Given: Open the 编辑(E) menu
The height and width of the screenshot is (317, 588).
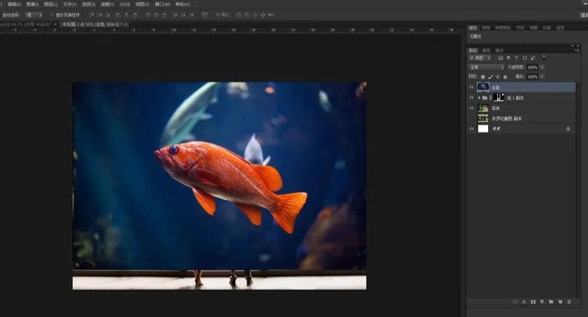Looking at the screenshot, I should (x=14, y=5).
